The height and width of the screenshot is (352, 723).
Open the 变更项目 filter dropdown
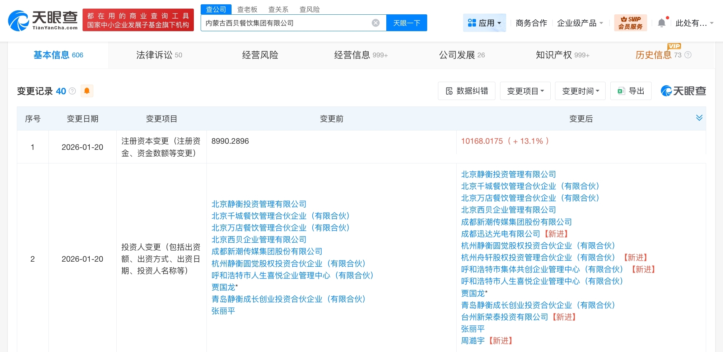[525, 91]
